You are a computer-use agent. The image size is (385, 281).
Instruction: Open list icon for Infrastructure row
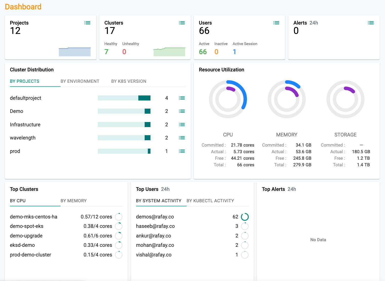pyautogui.click(x=182, y=125)
